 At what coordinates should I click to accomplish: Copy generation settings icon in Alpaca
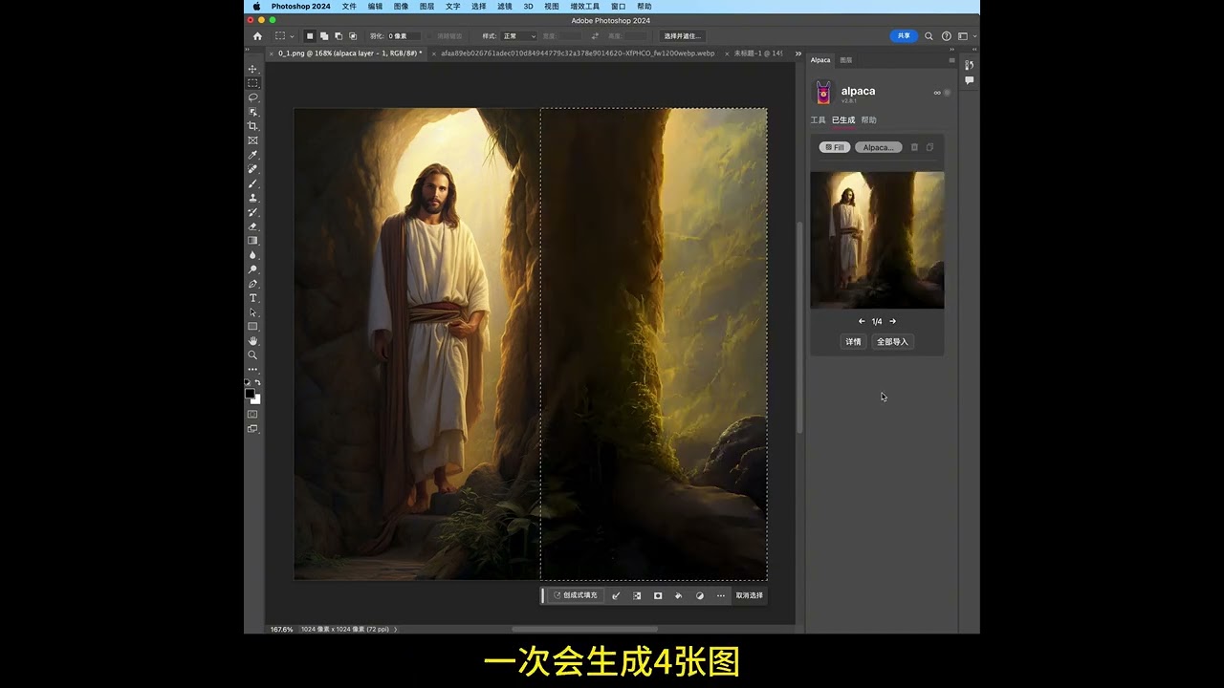pos(929,147)
